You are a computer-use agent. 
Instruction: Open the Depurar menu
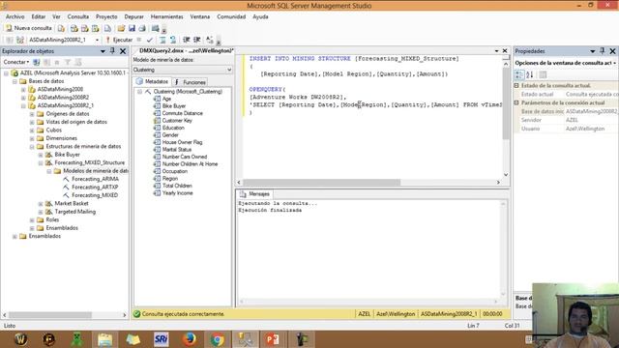(x=133, y=16)
